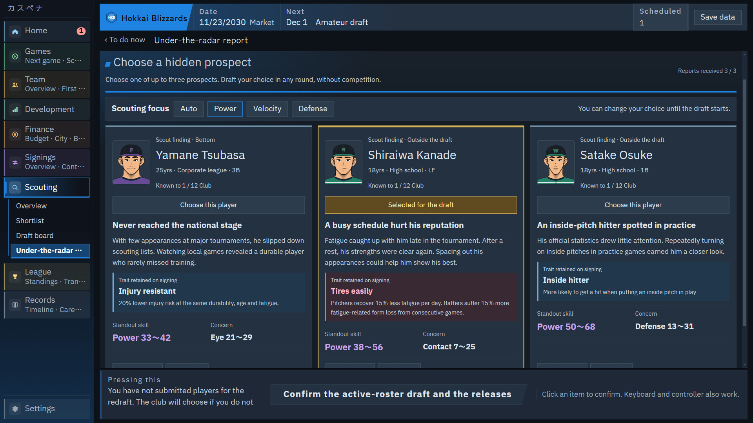The height and width of the screenshot is (423, 753).
Task: Click the Save data button
Action: (717, 17)
